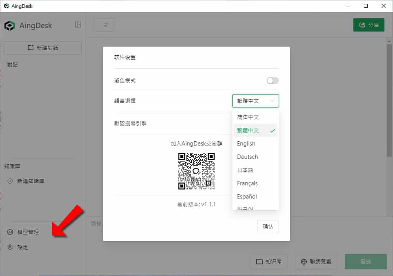
Task: Click the new chat icon beside 新建對話
Action: point(31,48)
